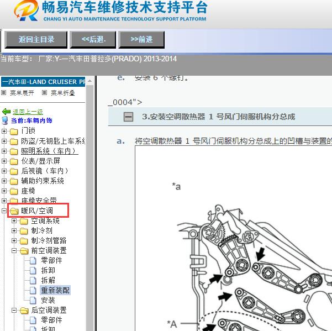Viewport: 332px width, 331px height.
Task: Click the 照明系统 folder icon
Action: (14, 151)
